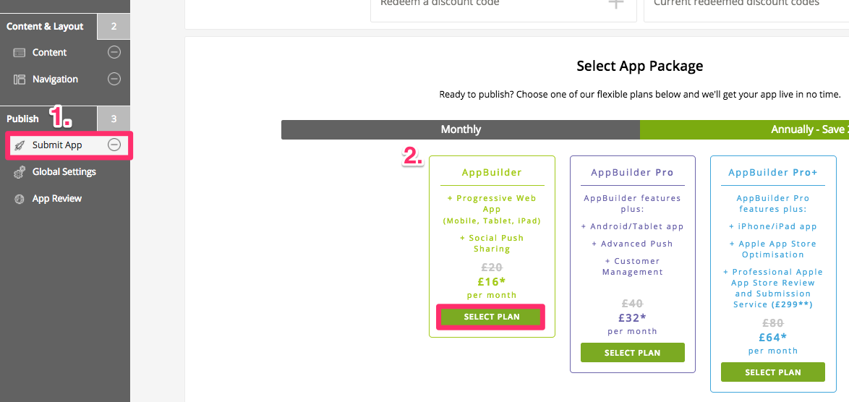Image resolution: width=849 pixels, height=402 pixels.
Task: Click the Redeem a discount code field
Action: coord(503,7)
